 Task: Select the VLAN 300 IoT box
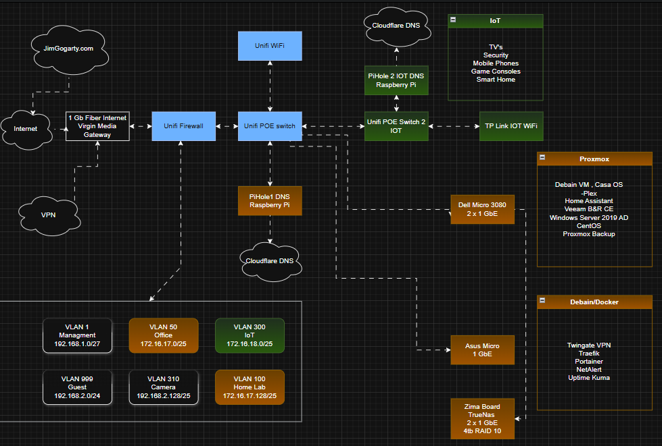pyautogui.click(x=250, y=335)
